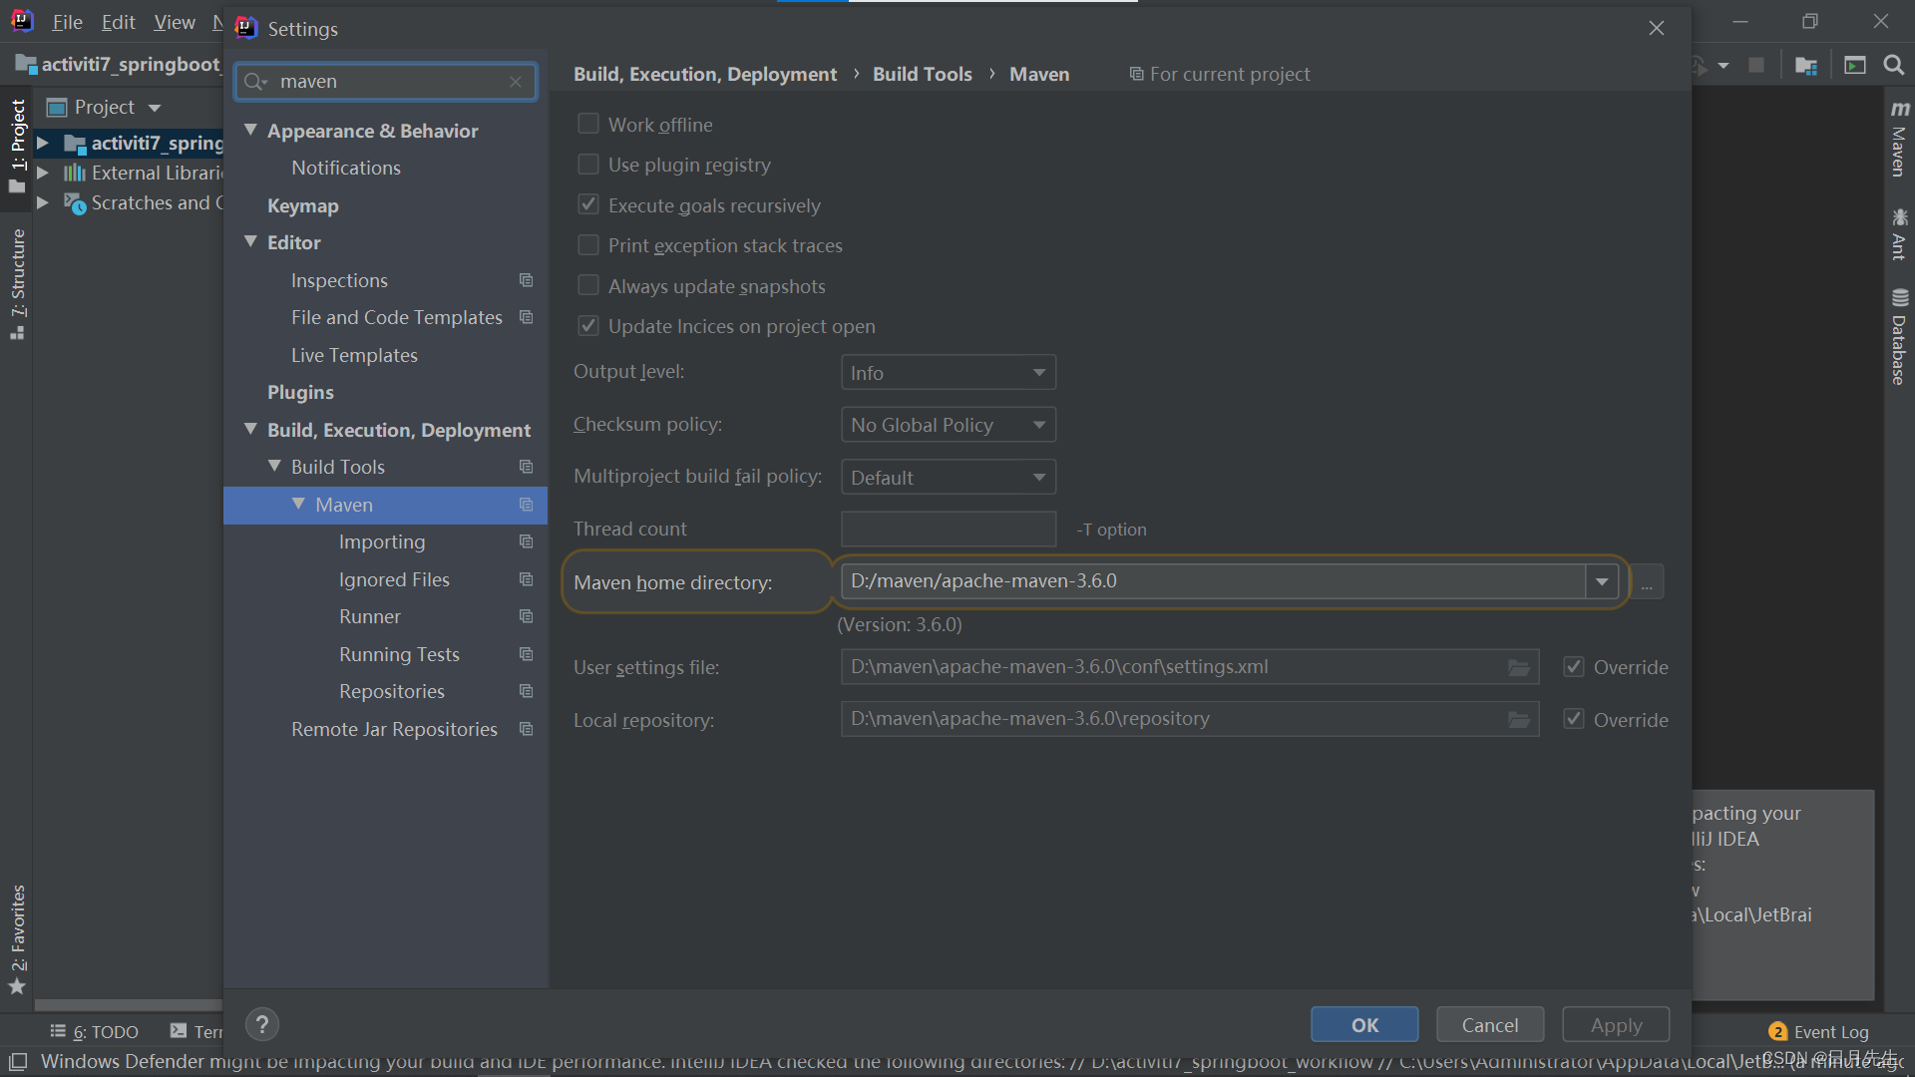Enable Work offline checkbox
This screenshot has height=1077, width=1915.
(588, 124)
